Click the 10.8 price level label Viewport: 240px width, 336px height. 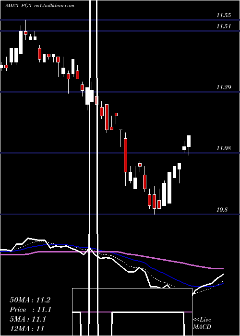point(222,210)
